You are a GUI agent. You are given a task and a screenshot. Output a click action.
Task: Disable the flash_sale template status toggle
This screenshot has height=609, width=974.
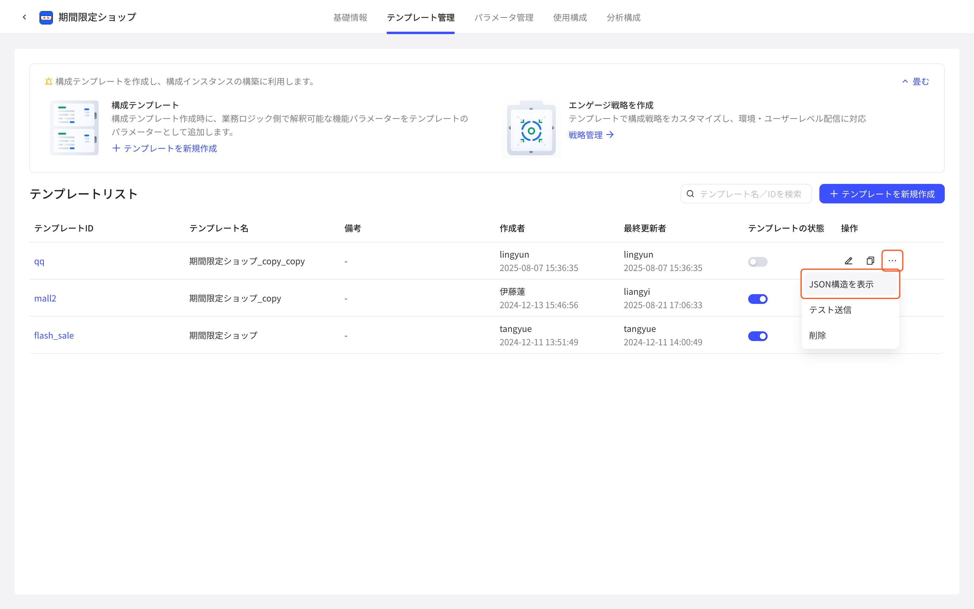pos(758,336)
